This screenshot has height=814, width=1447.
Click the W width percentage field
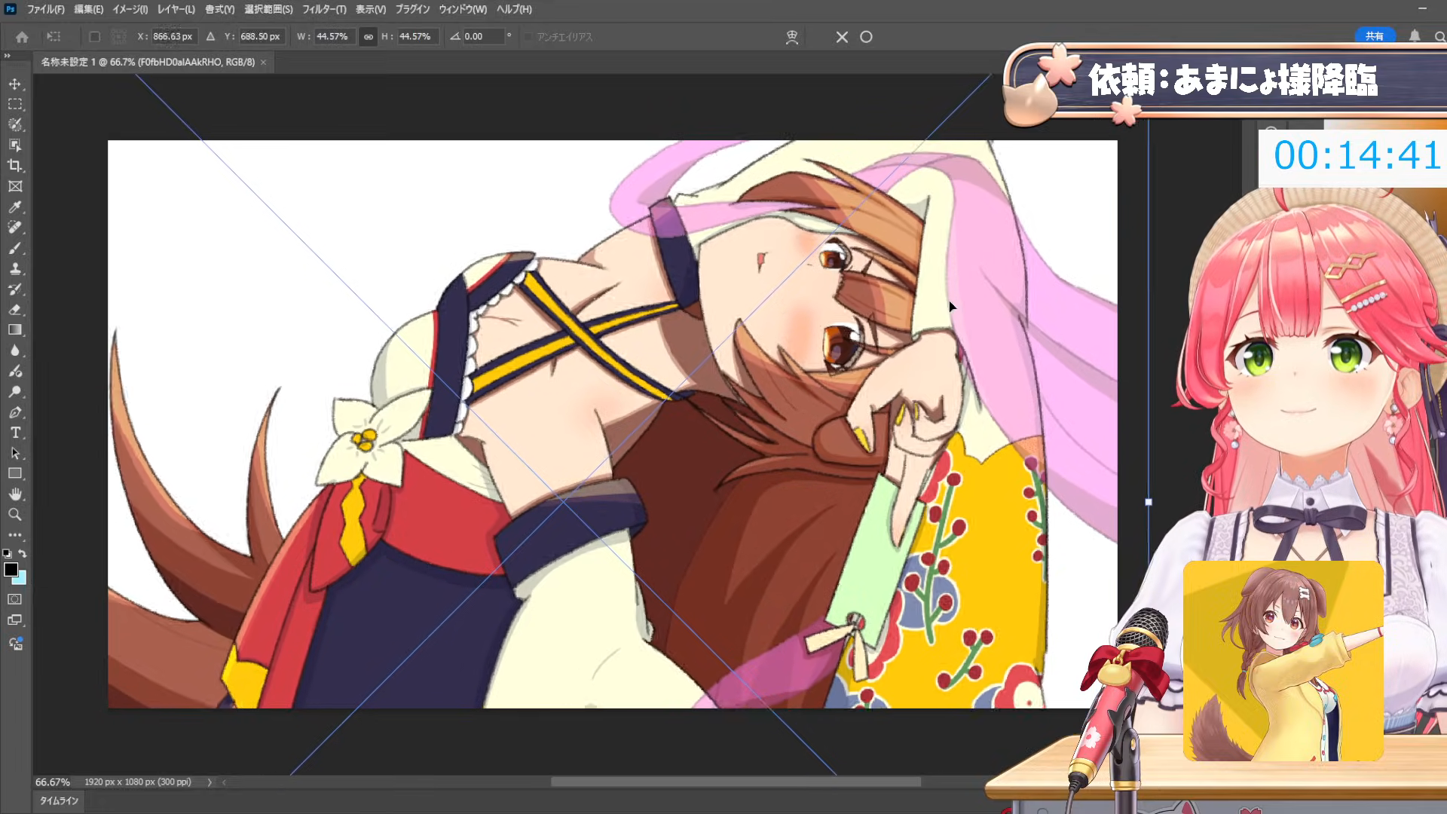click(334, 36)
